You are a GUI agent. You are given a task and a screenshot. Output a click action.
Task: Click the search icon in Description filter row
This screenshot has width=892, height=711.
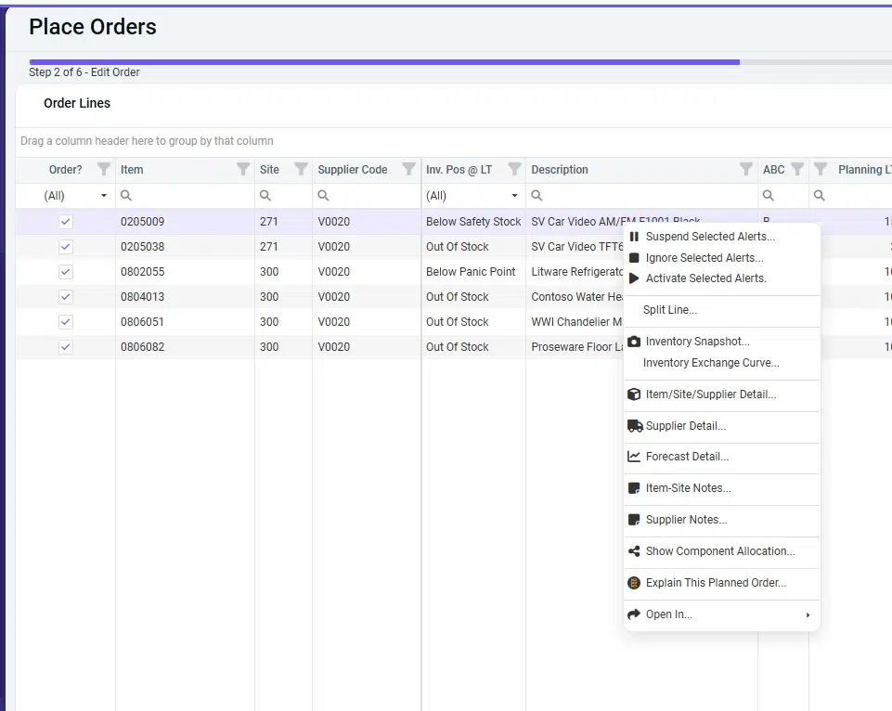click(x=536, y=196)
